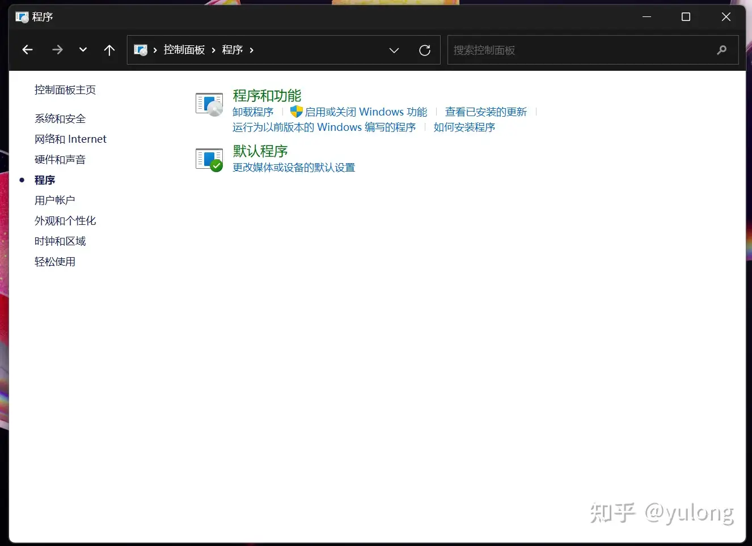Expand chevron after 程序 in breadcrumb
Screen dimensions: 752x546
pyautogui.click(x=251, y=50)
